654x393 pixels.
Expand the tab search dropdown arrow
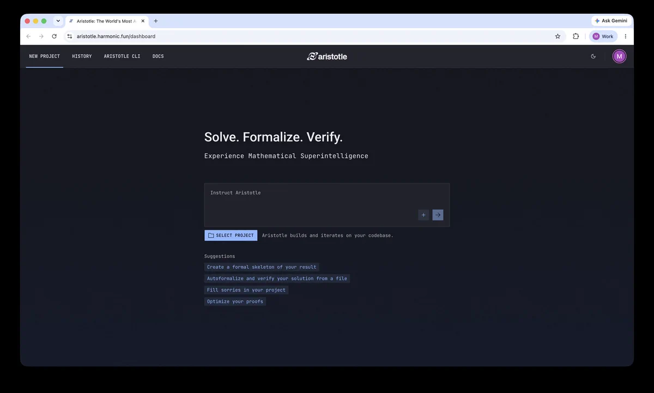58,21
